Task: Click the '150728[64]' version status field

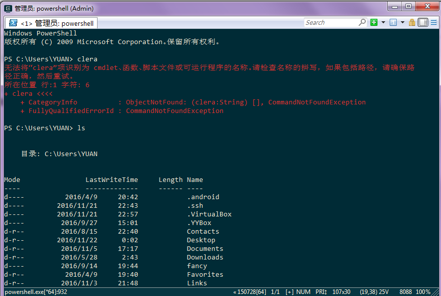Action: (250, 292)
